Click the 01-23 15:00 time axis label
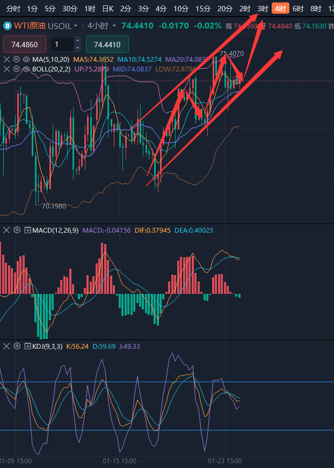Screen dimensions: 334x468 [225, 460]
